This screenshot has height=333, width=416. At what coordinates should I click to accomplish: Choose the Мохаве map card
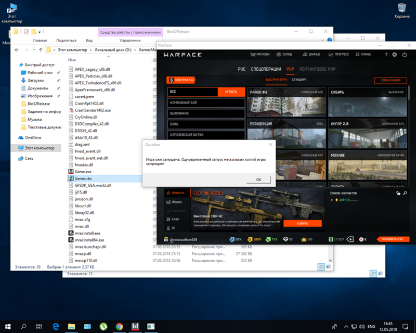(x=368, y=165)
